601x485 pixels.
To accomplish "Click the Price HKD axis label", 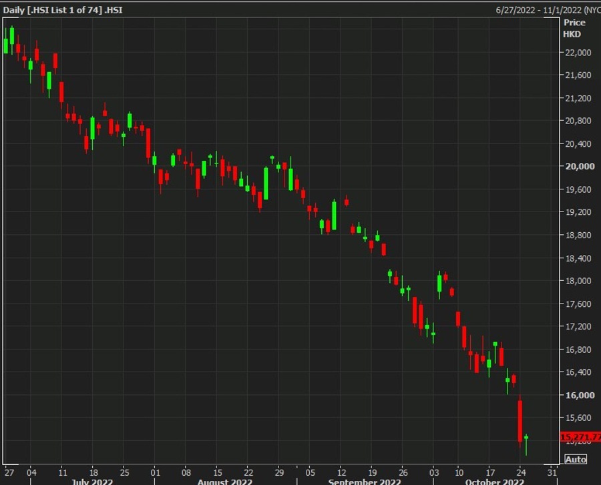I will click(572, 28).
